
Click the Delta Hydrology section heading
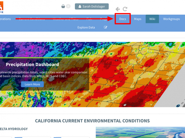click(14, 129)
